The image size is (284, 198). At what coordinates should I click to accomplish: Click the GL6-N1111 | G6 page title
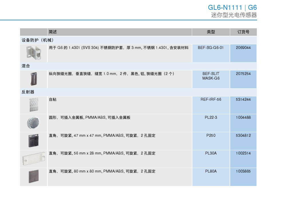pyautogui.click(x=232, y=7)
